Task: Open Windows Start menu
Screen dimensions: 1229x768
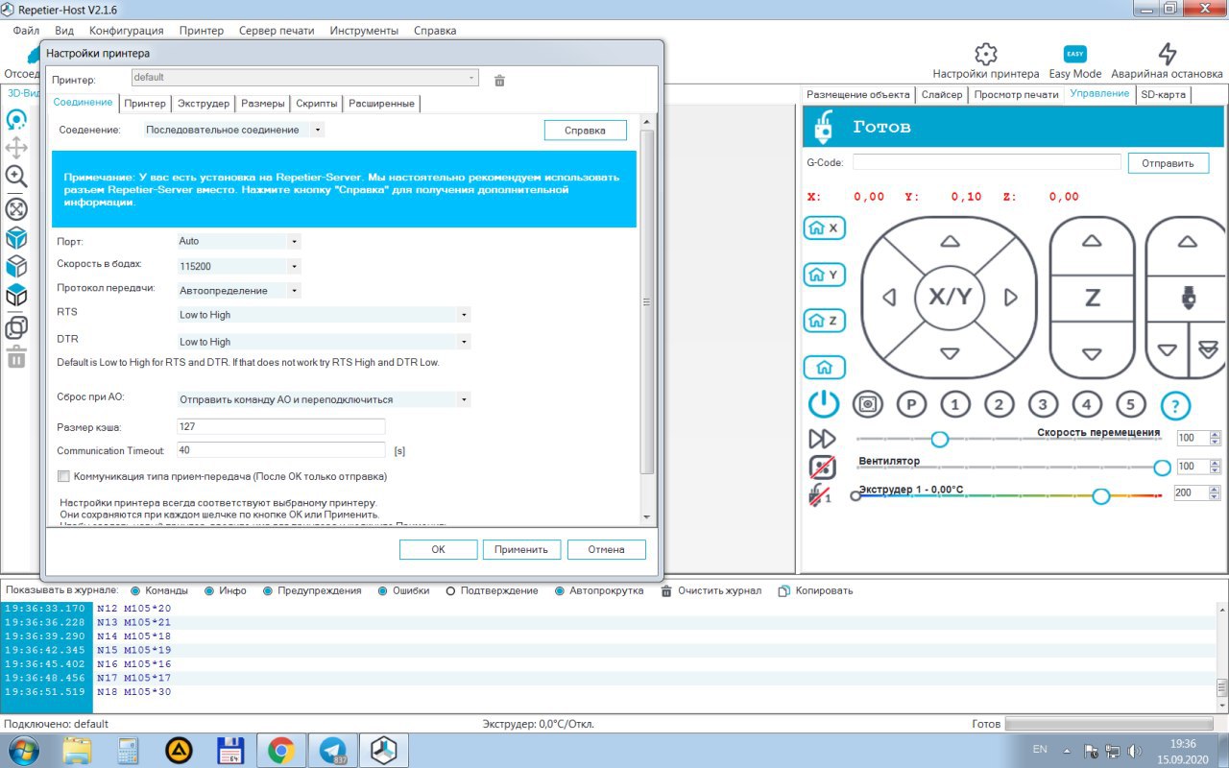Action: (23, 750)
